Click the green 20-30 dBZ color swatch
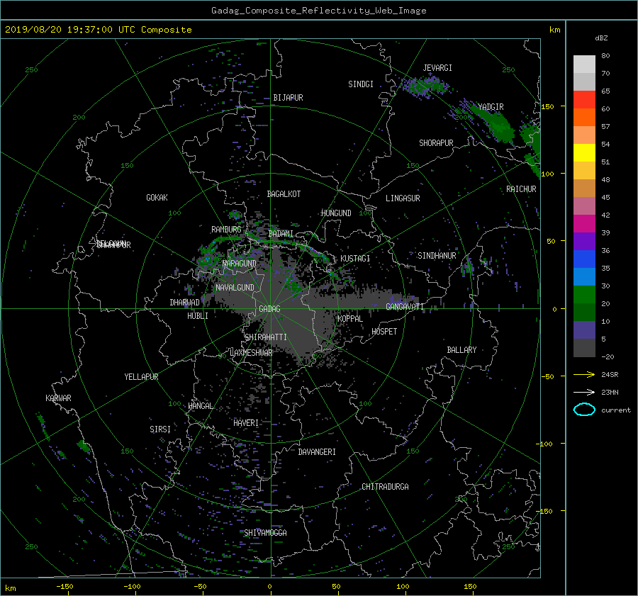638x596 pixels. (584, 294)
